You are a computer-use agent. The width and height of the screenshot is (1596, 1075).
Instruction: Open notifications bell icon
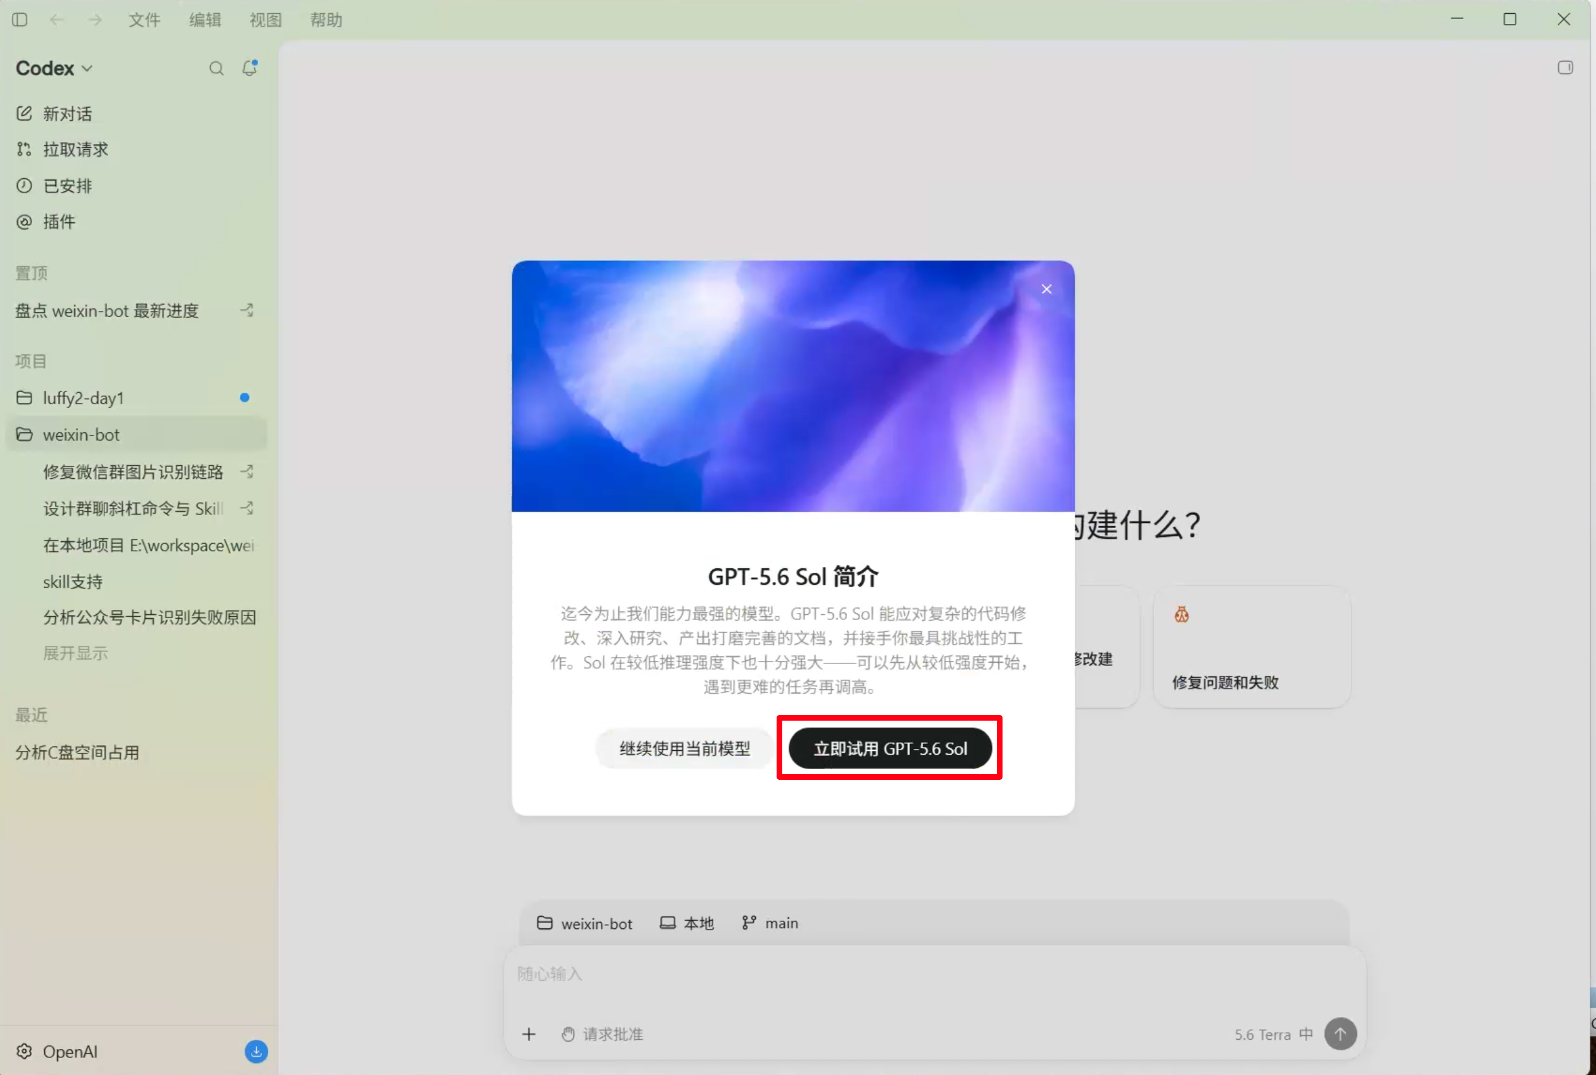250,68
